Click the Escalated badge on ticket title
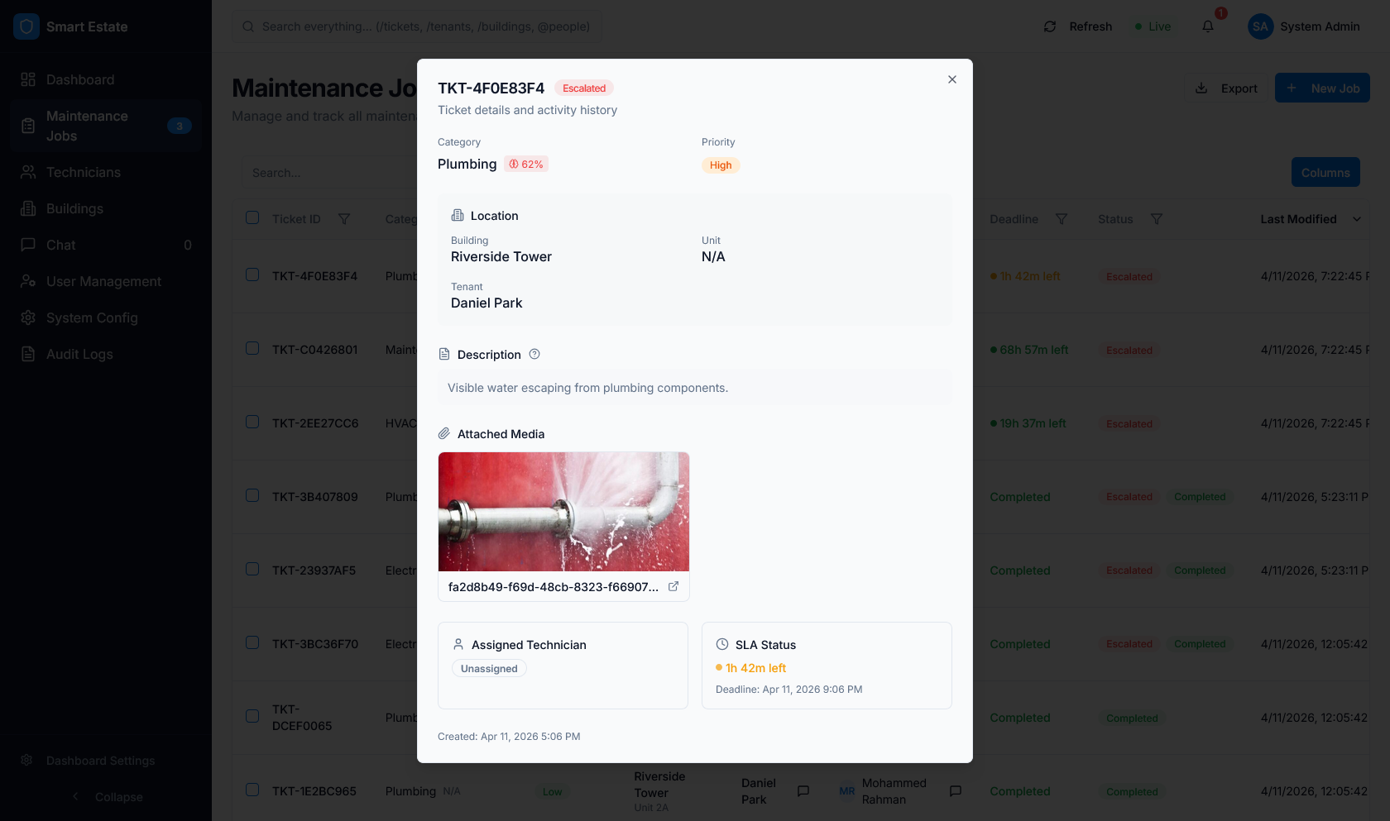This screenshot has height=821, width=1390. (584, 88)
